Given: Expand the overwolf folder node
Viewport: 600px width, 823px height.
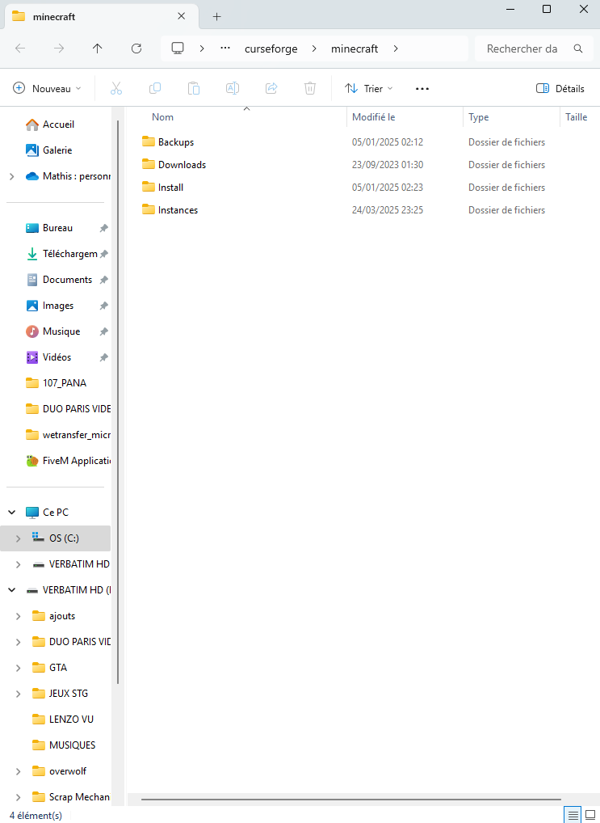Looking at the screenshot, I should tap(19, 771).
